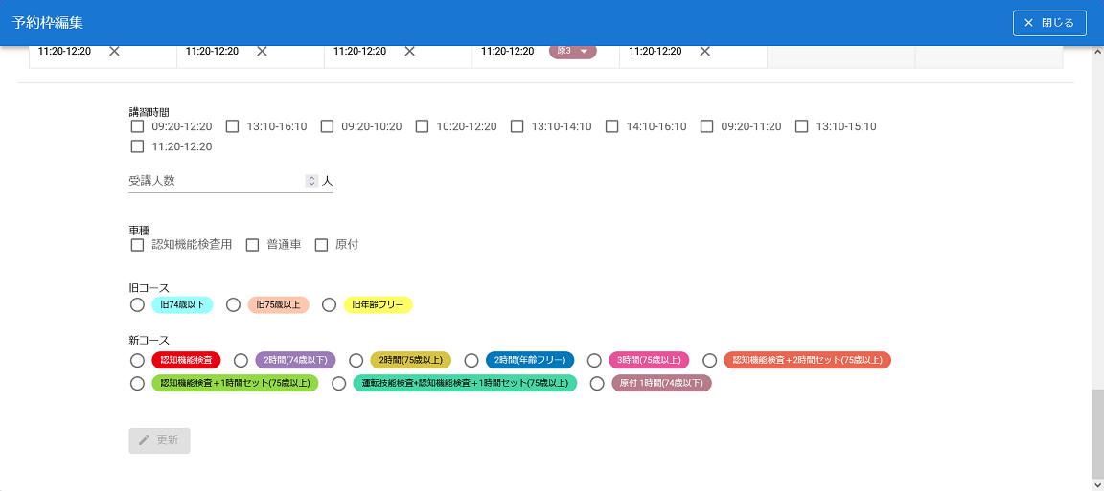Viewport: 1104px width, 491px height.
Task: Select the 旧74歳以下 old course radio
Action: [x=137, y=305]
